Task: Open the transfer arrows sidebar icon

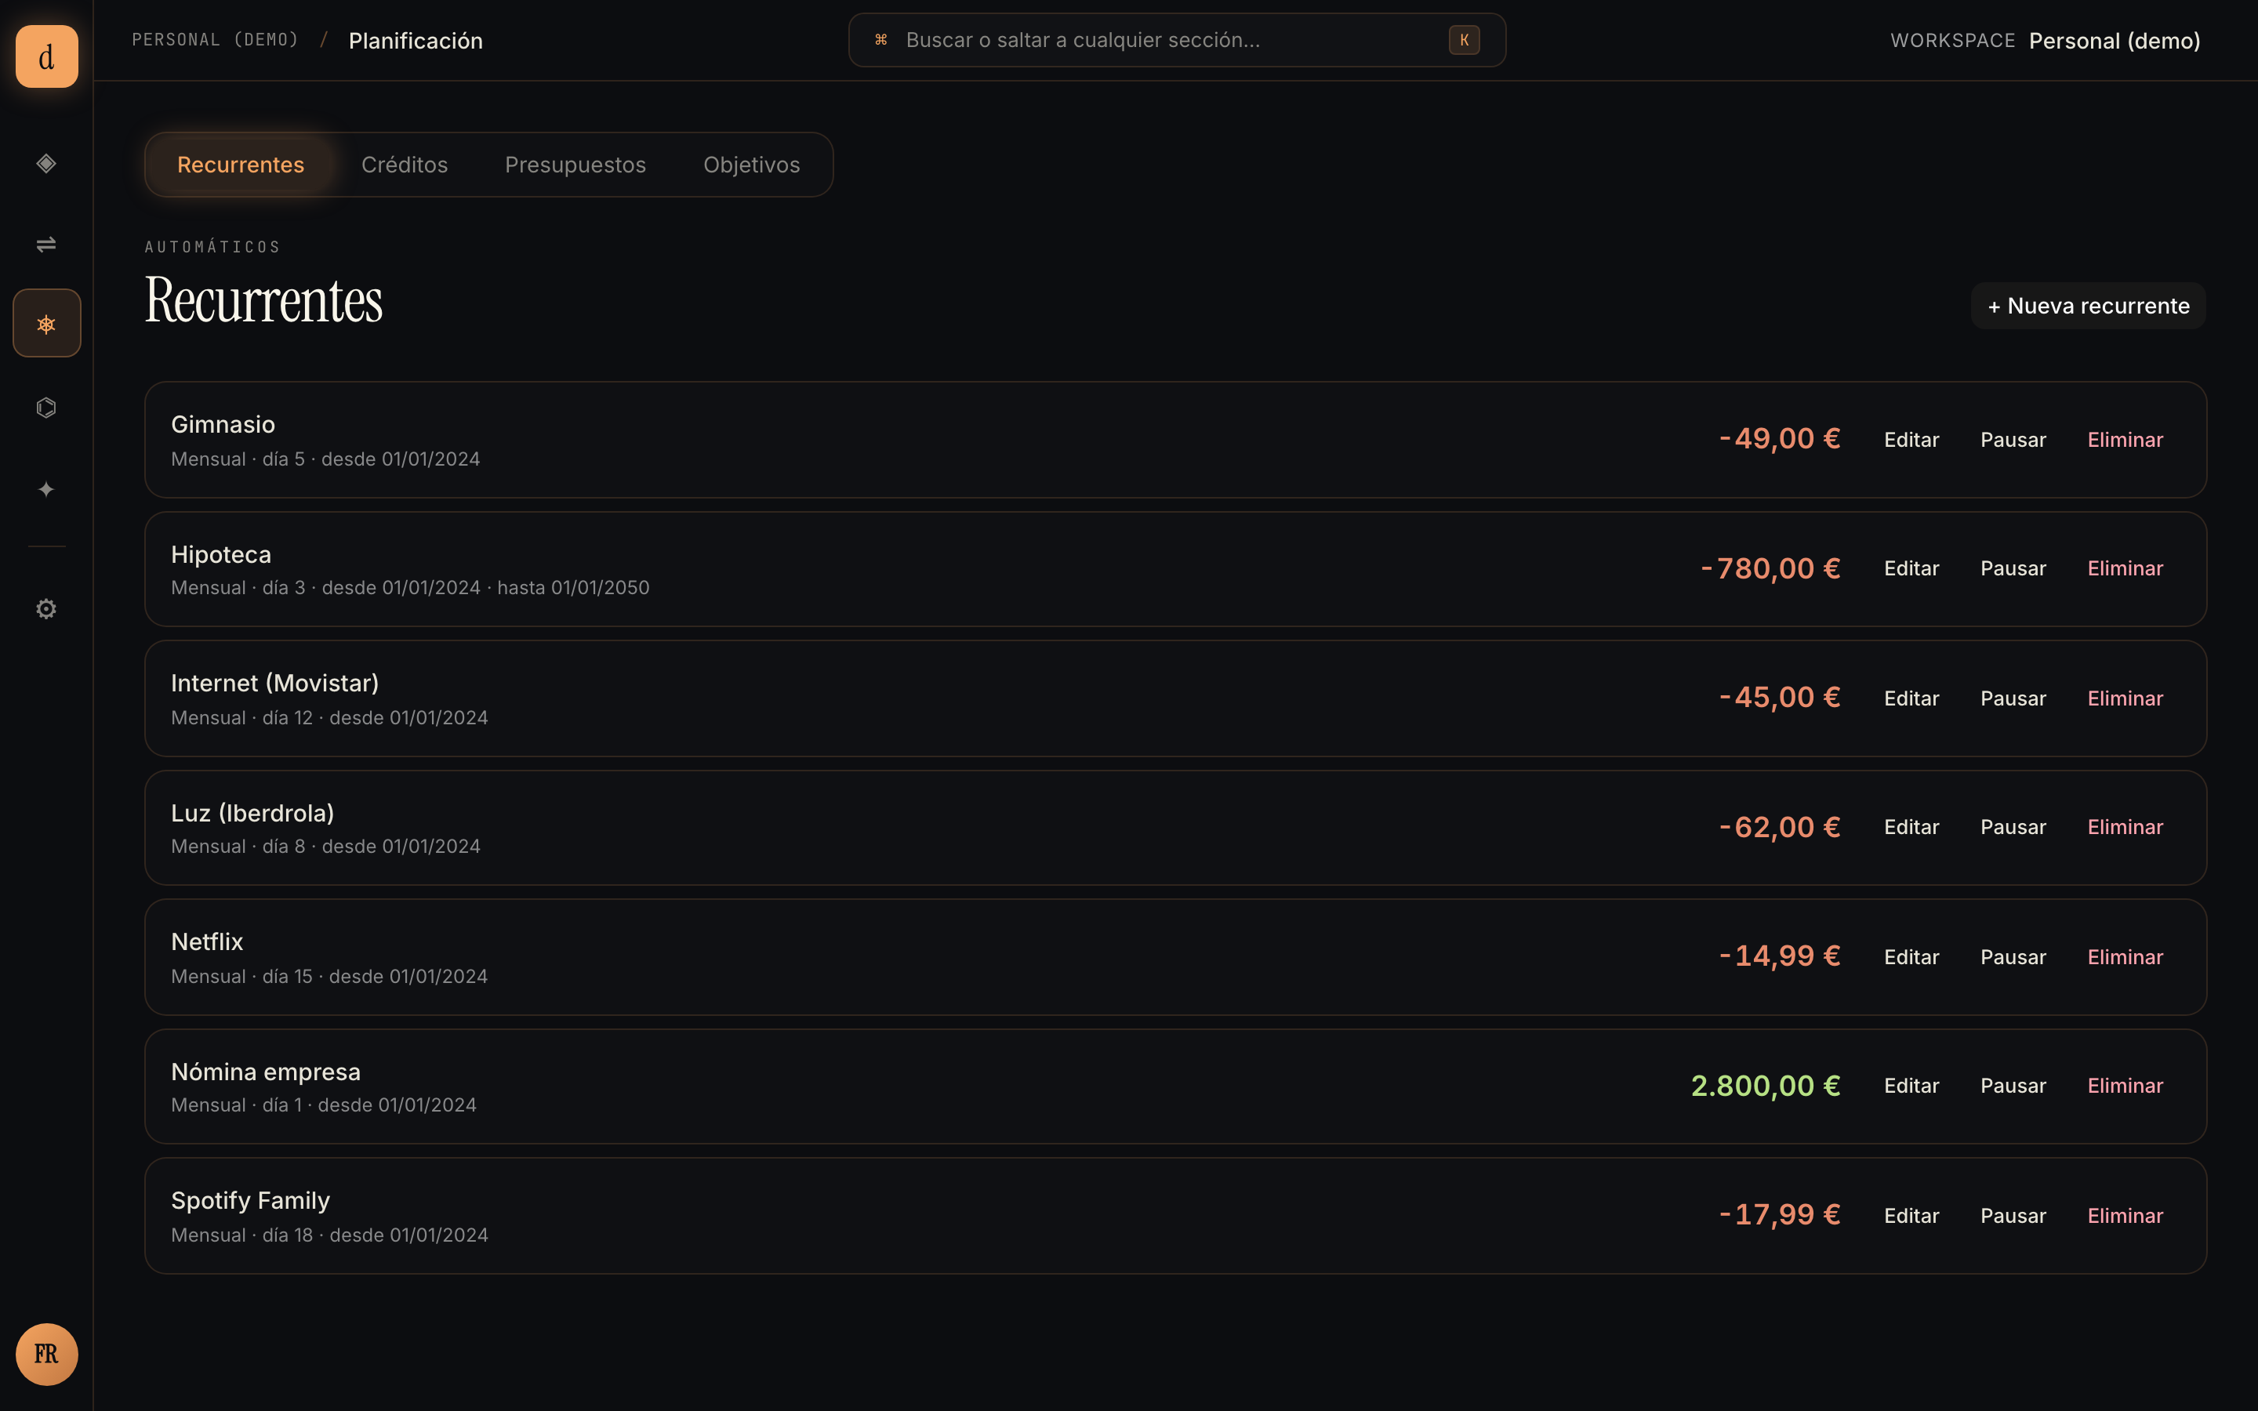Action: pos(47,245)
